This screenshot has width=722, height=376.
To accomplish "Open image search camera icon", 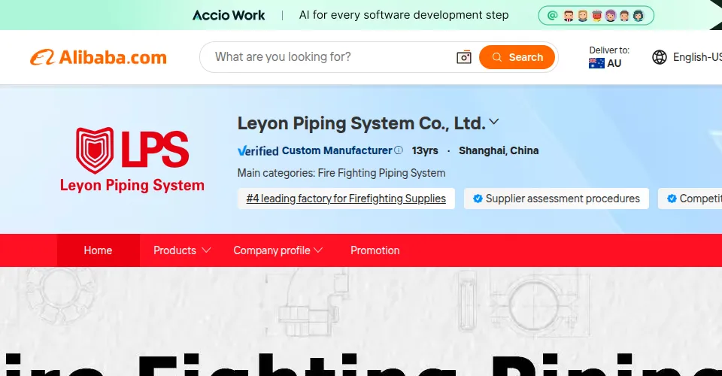I will (x=464, y=57).
